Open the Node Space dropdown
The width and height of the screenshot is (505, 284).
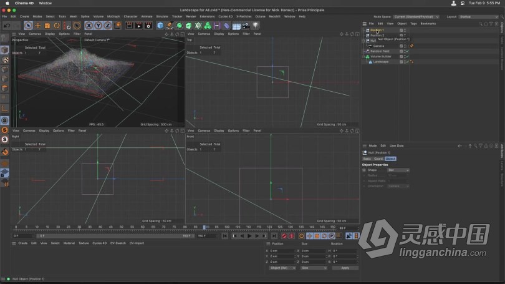(416, 17)
